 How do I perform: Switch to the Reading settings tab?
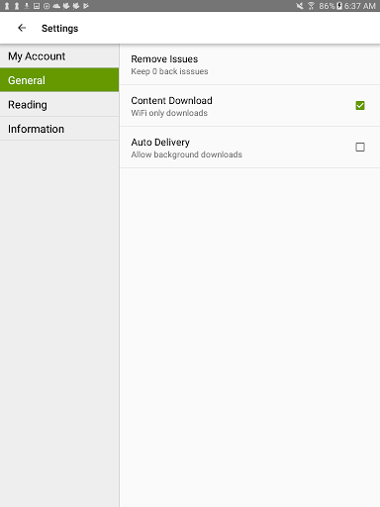(59, 104)
